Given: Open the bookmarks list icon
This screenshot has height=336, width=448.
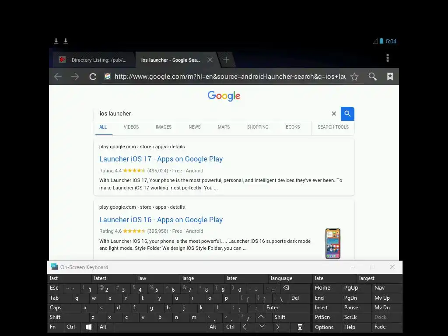Looking at the screenshot, I should (390, 77).
